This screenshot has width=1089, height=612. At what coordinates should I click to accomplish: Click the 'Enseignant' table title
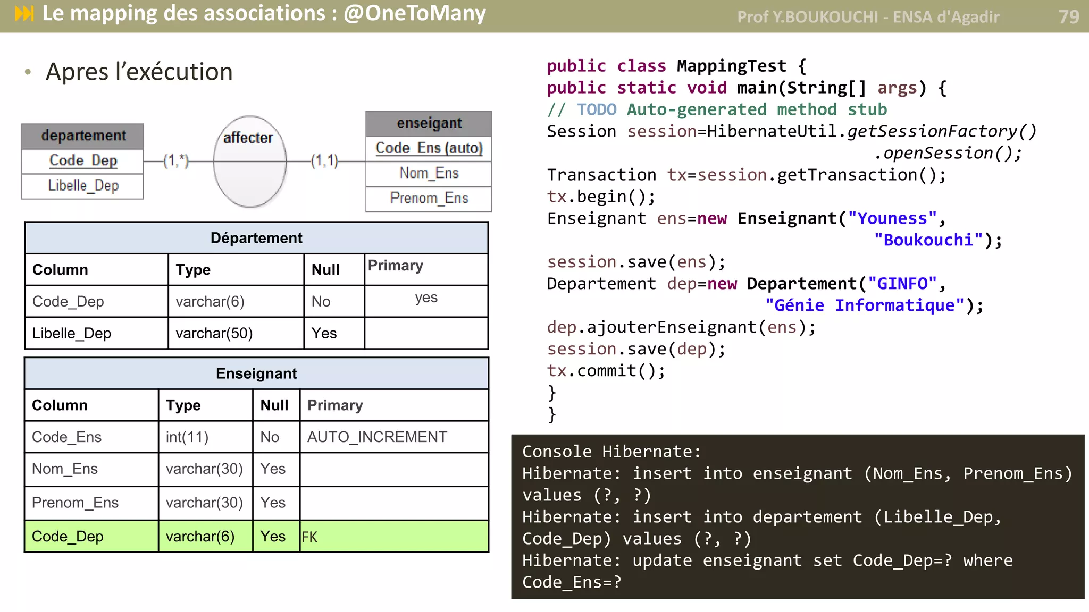click(x=256, y=373)
